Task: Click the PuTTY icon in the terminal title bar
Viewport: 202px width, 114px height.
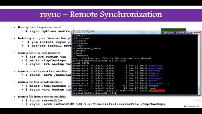Action: (73, 33)
